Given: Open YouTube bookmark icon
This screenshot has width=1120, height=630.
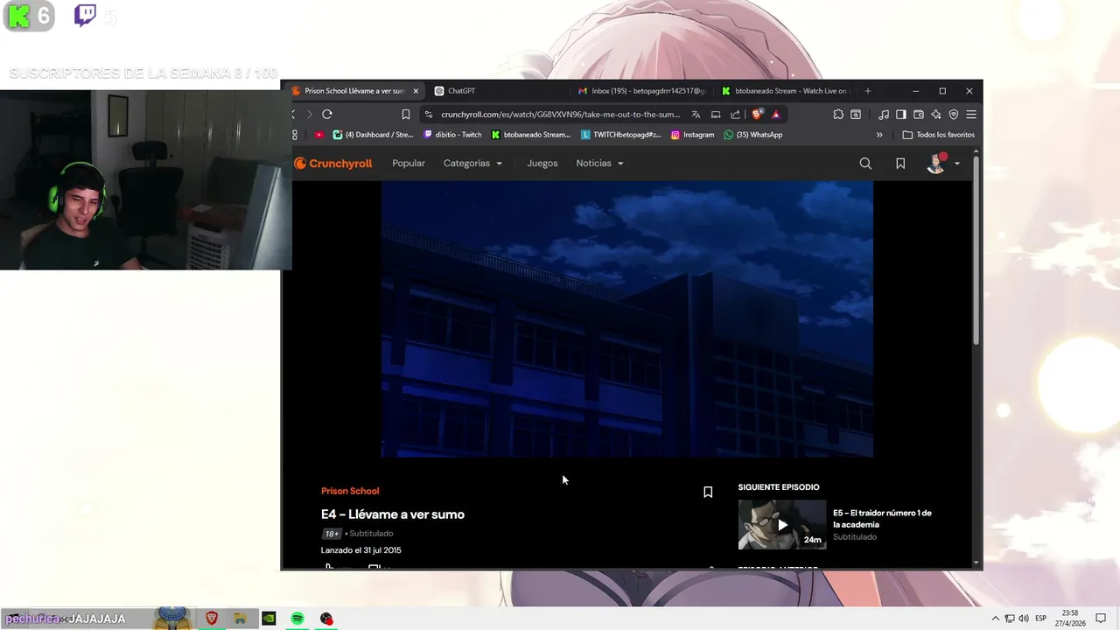Looking at the screenshot, I should tap(319, 135).
